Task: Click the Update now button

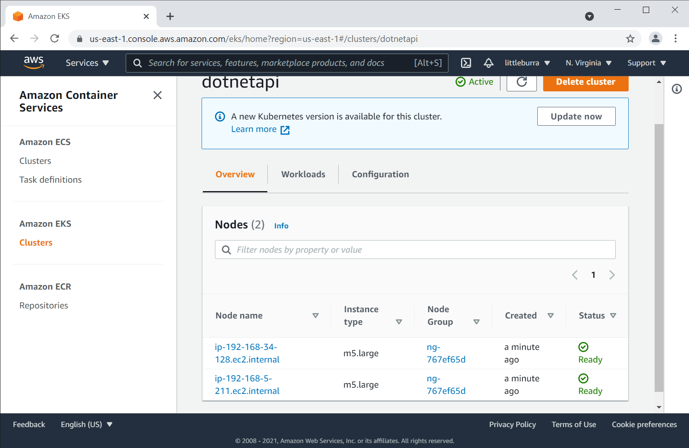Action: point(576,117)
